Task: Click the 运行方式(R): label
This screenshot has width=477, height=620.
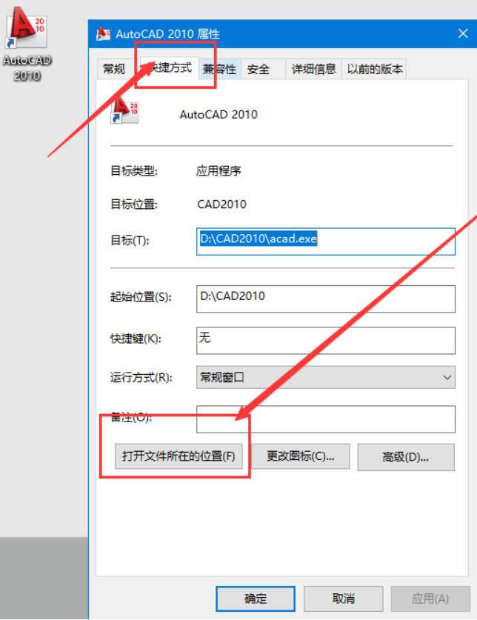Action: (141, 378)
